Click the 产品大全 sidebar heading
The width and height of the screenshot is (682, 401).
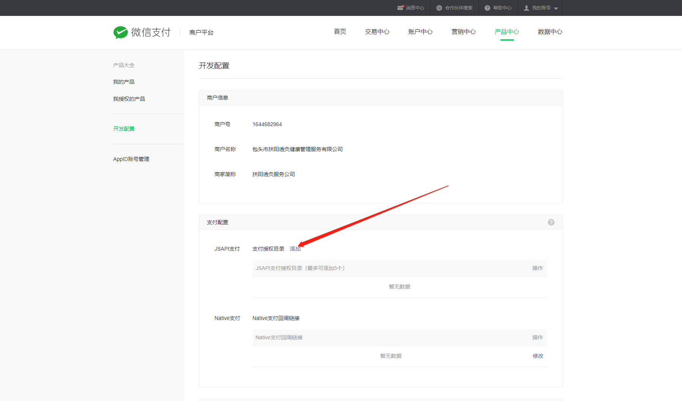pos(124,65)
